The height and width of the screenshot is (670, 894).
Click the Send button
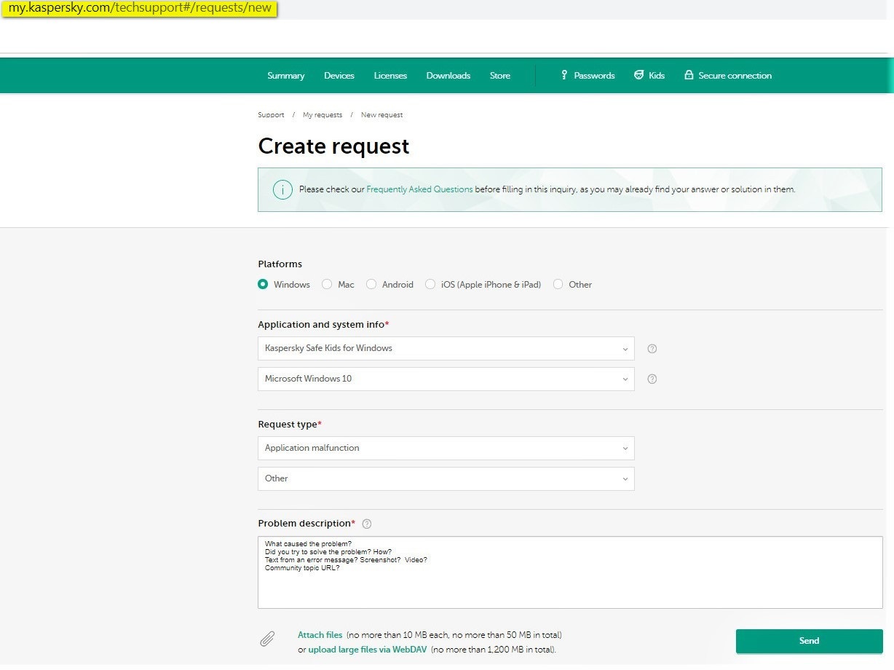[809, 641]
